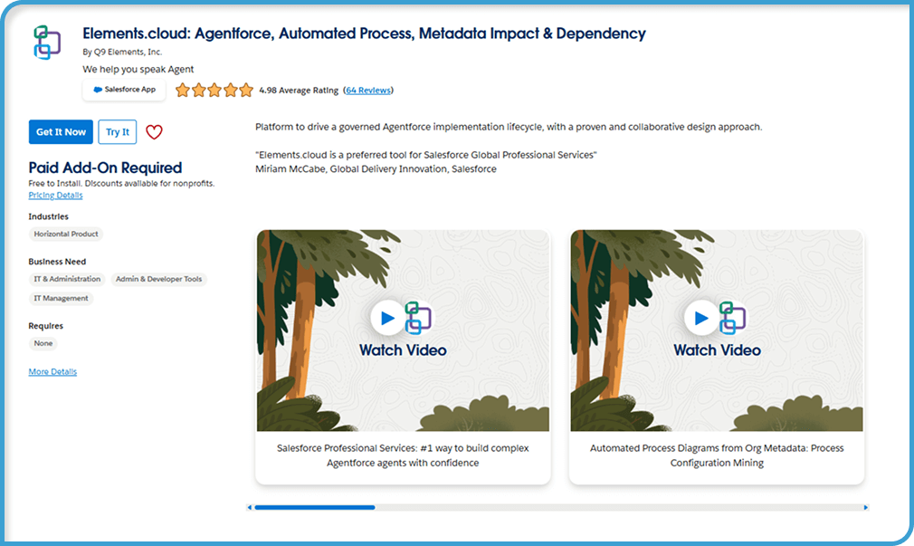Open the 64 Reviews link

tap(367, 90)
